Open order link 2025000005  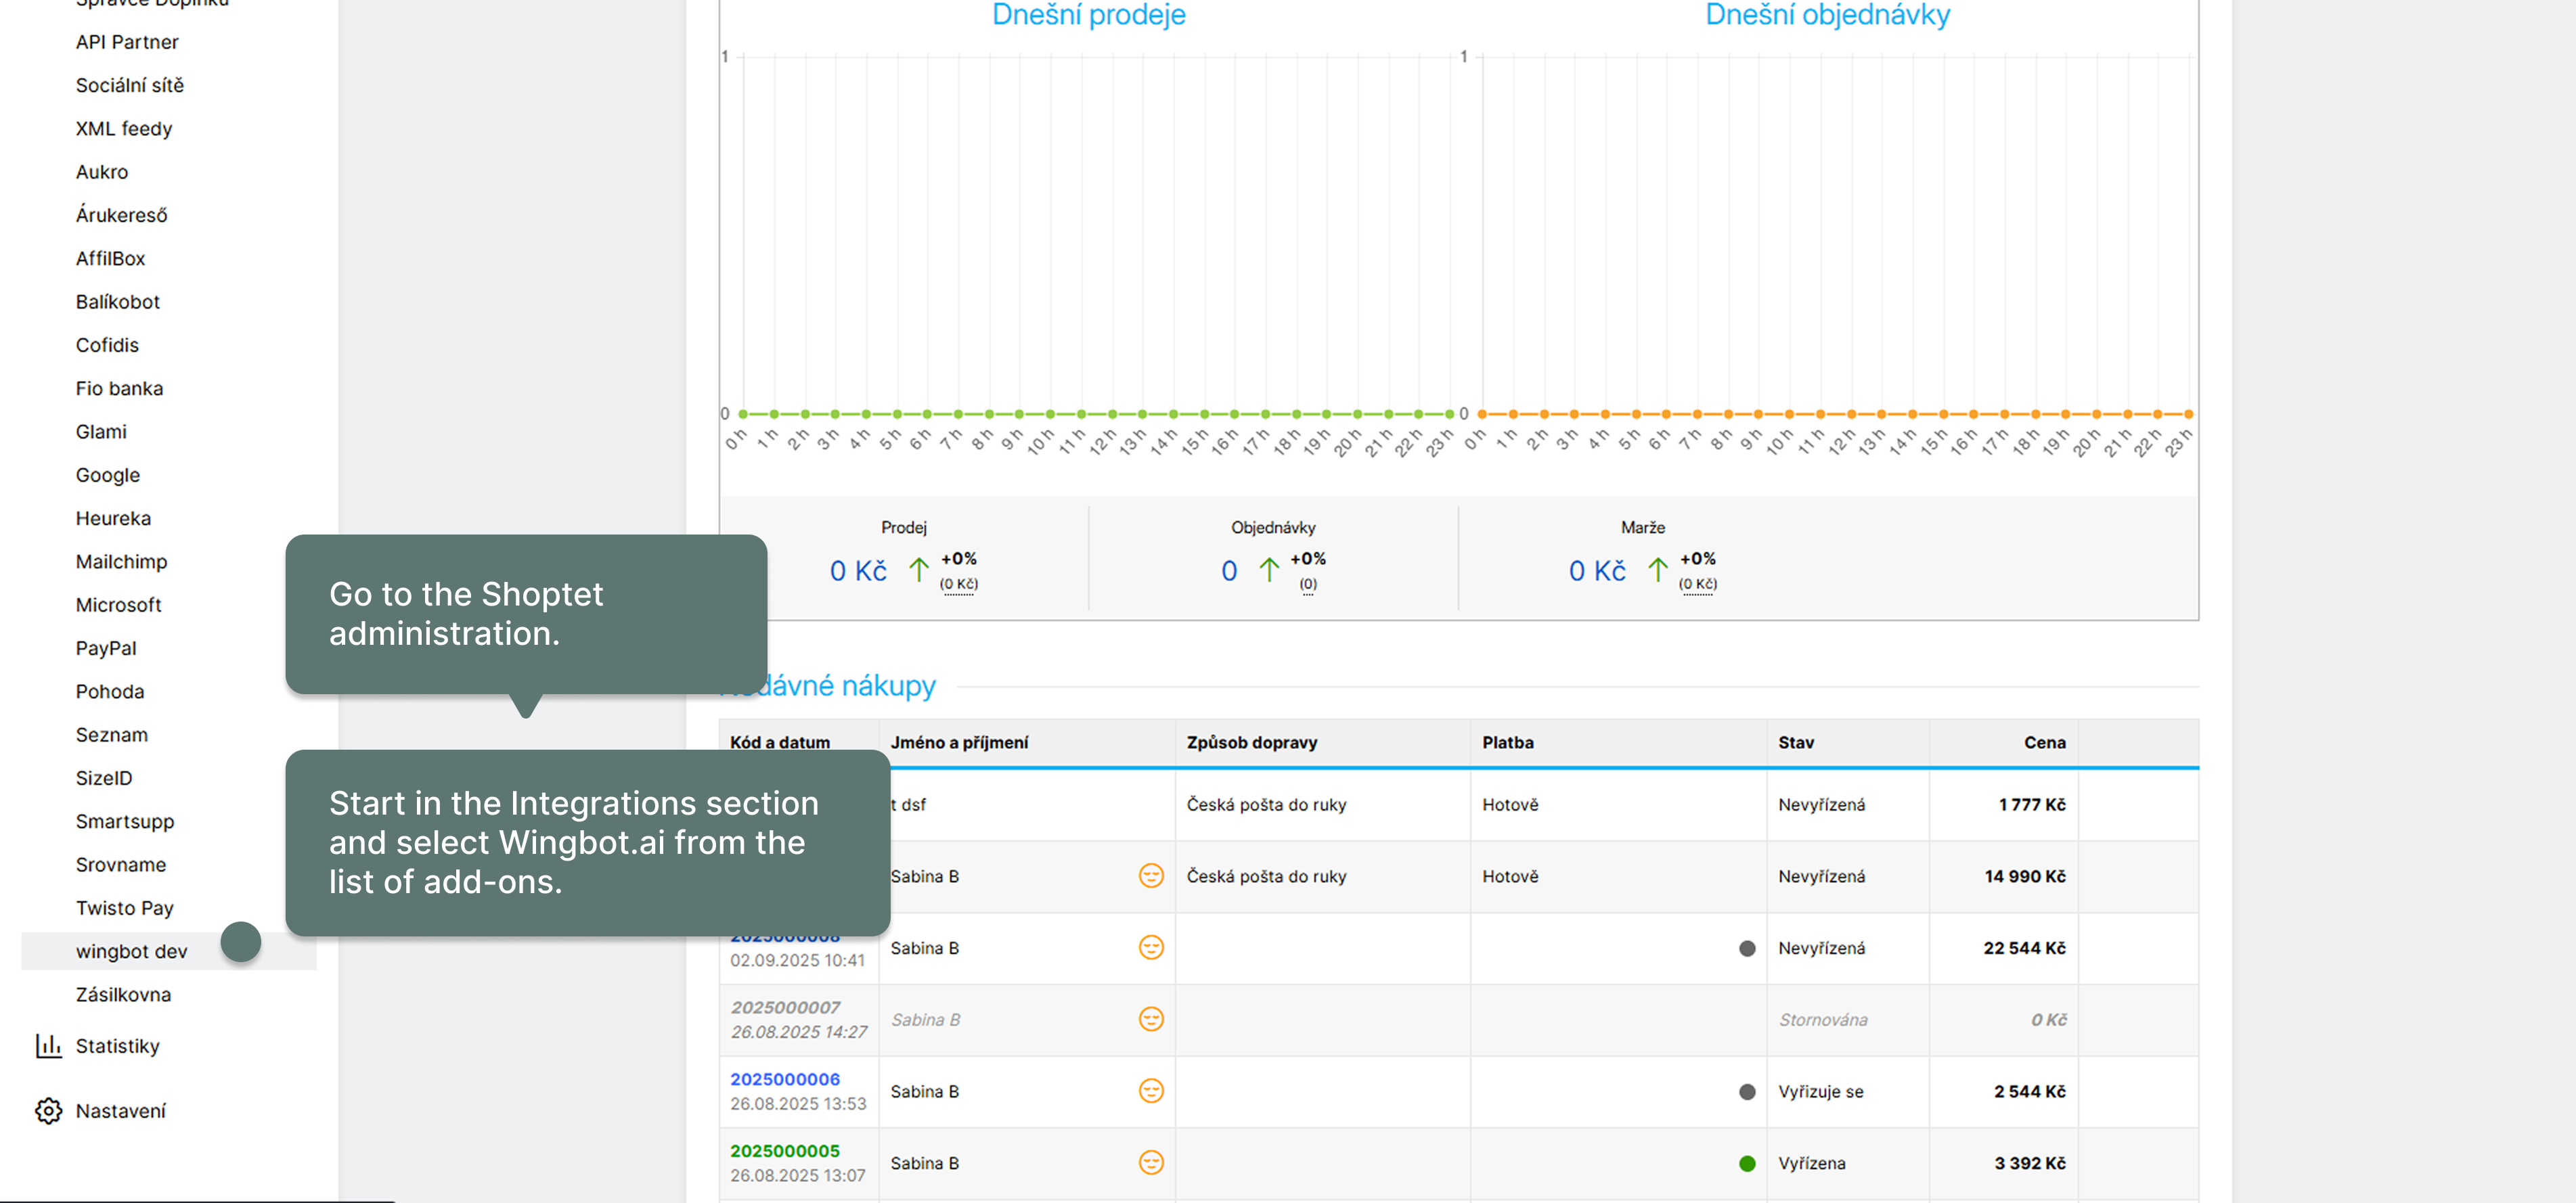pos(785,1151)
